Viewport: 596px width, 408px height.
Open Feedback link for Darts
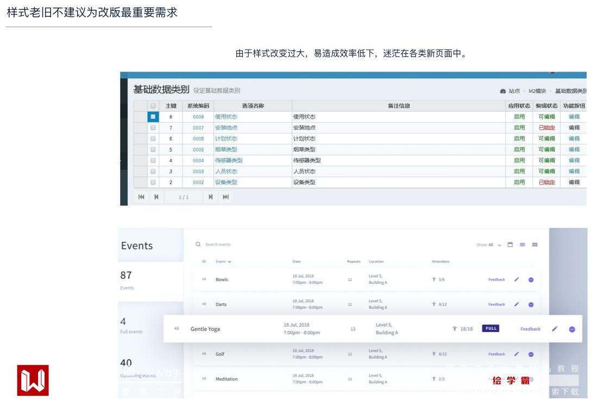[497, 304]
